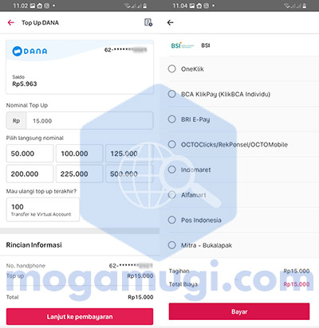The image size is (319, 328).
Task: Tap Lanjut ke pembayaran button
Action: [80, 316]
